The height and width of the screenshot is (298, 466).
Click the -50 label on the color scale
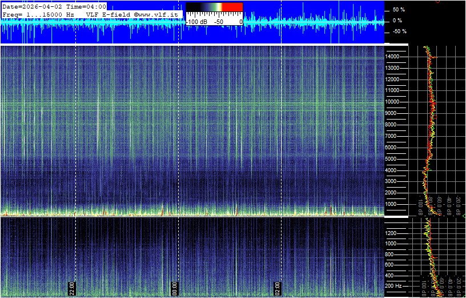point(218,21)
